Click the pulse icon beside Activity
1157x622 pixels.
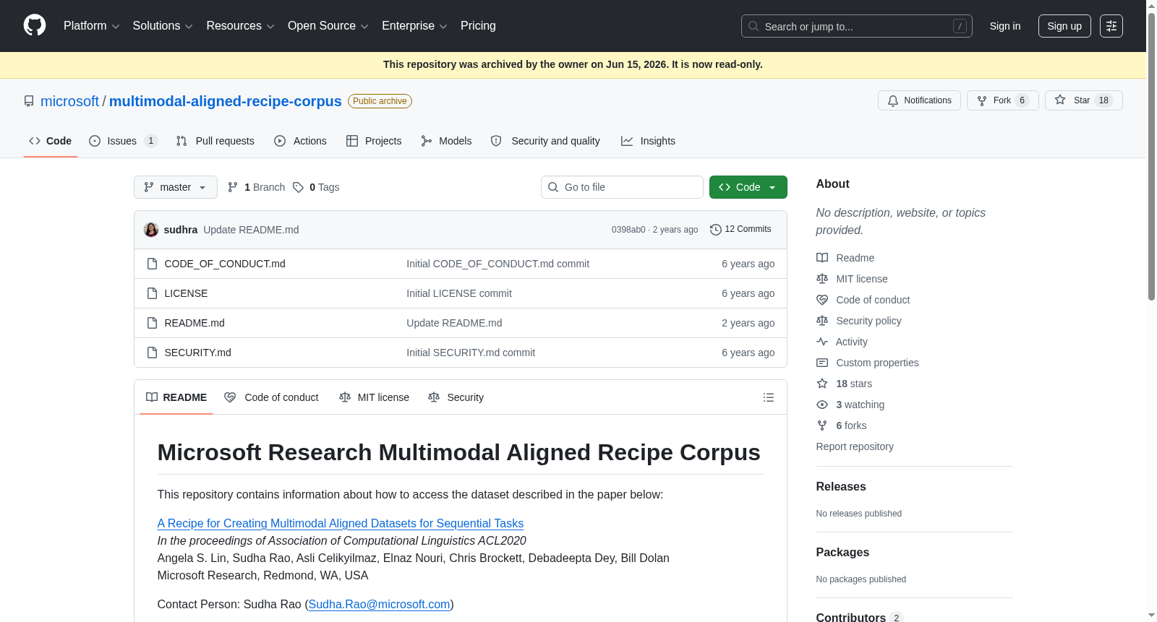coord(822,342)
